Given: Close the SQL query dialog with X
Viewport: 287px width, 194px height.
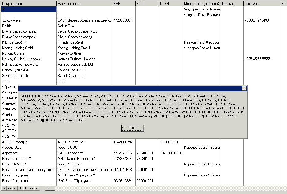Looking at the screenshot, I should (x=244, y=89).
